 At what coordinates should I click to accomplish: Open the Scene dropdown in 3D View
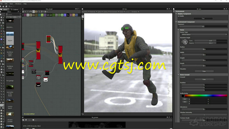[x=122, y=12]
